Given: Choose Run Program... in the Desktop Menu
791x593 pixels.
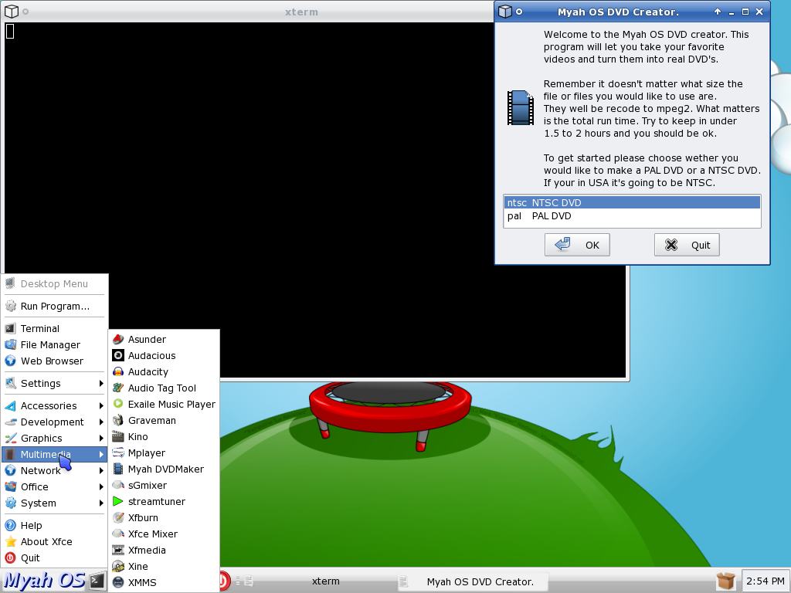Looking at the screenshot, I should (55, 306).
